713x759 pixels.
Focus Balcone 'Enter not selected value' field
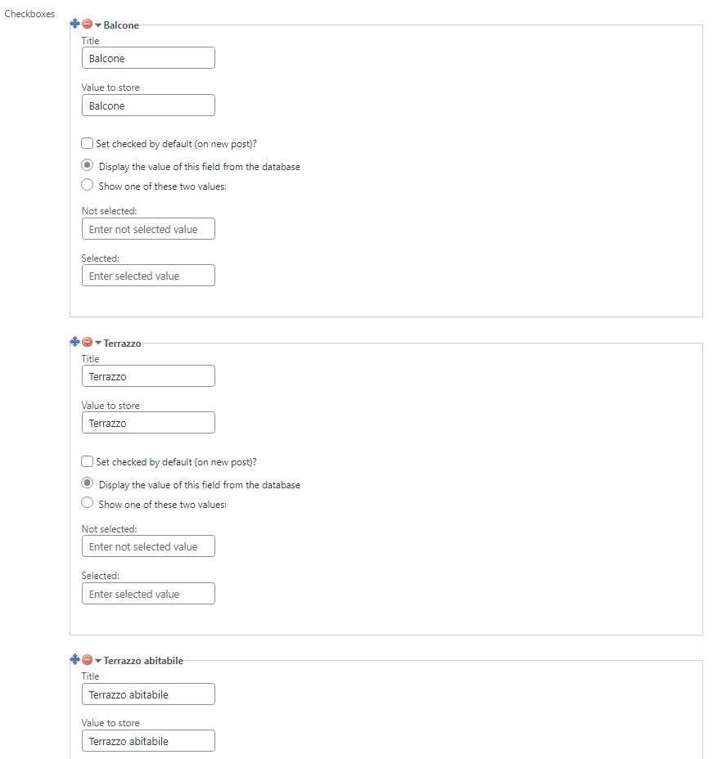click(148, 229)
